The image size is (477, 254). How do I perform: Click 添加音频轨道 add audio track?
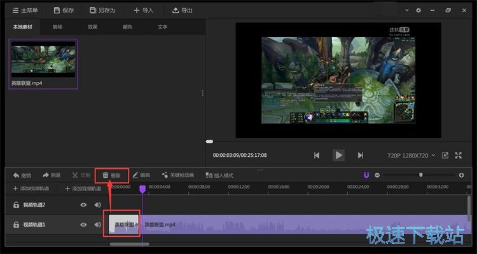(x=83, y=189)
